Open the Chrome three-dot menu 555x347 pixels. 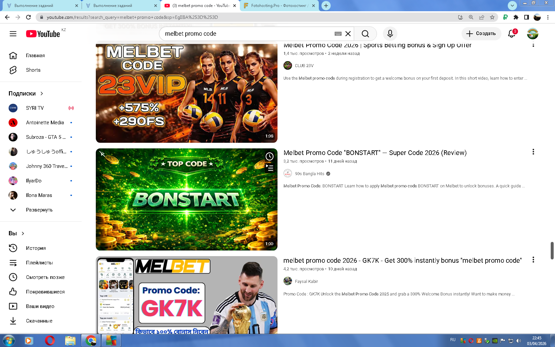[x=548, y=17]
